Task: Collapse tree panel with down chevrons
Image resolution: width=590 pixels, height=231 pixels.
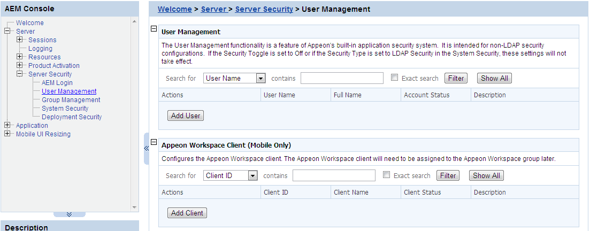Action: click(69, 214)
